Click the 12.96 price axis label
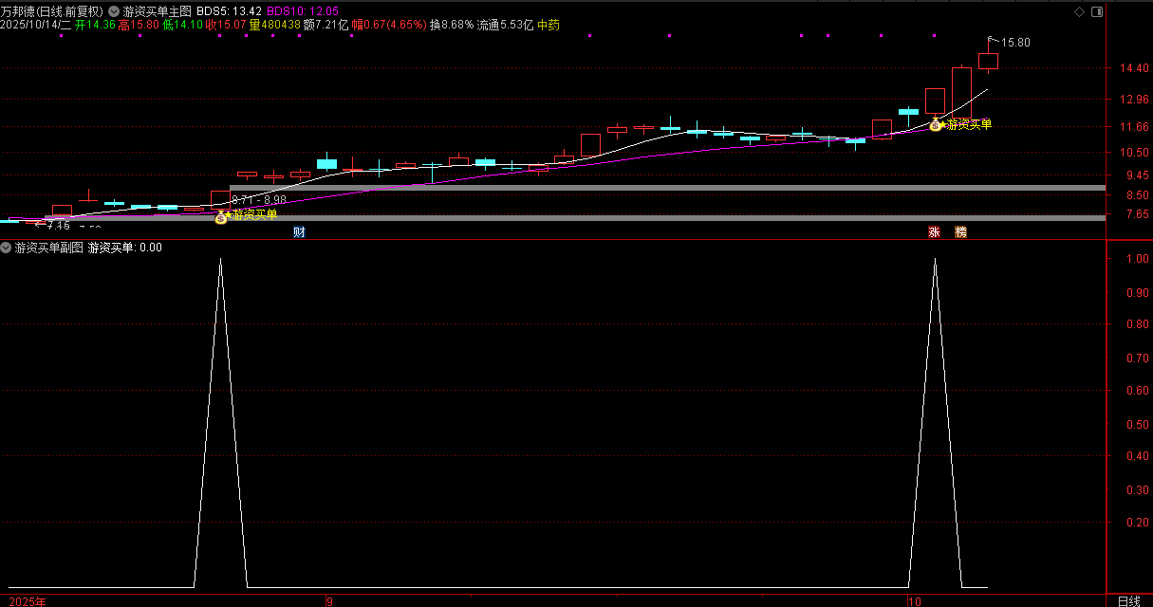1153x607 pixels. [1132, 100]
